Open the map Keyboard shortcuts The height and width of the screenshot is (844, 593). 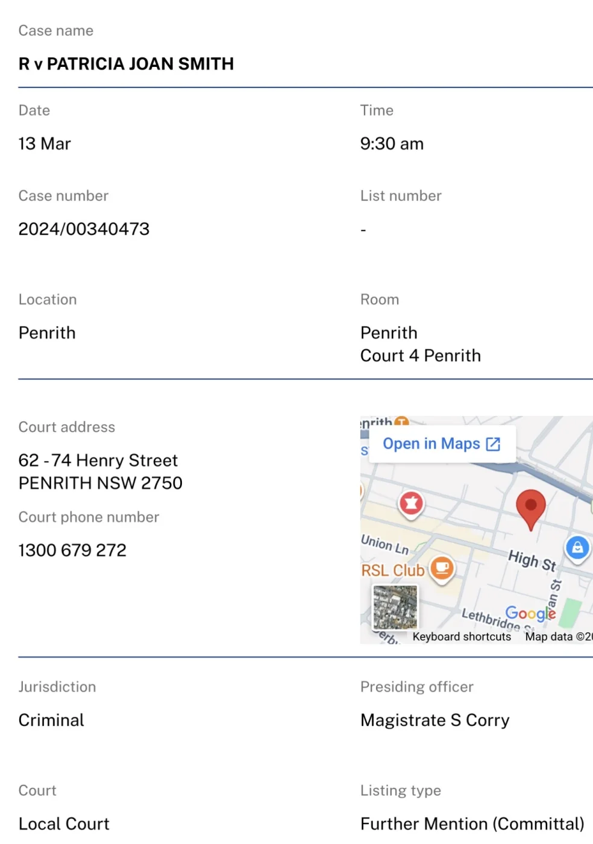coord(462,637)
